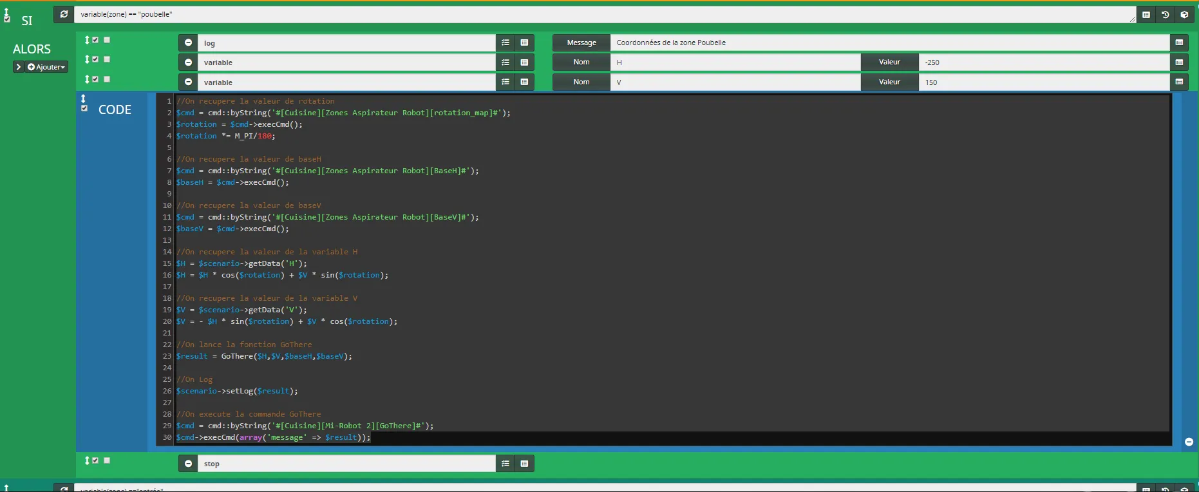This screenshot has height=492, width=1199.
Task: Remove the H variable action with its minus button
Action: 188,62
